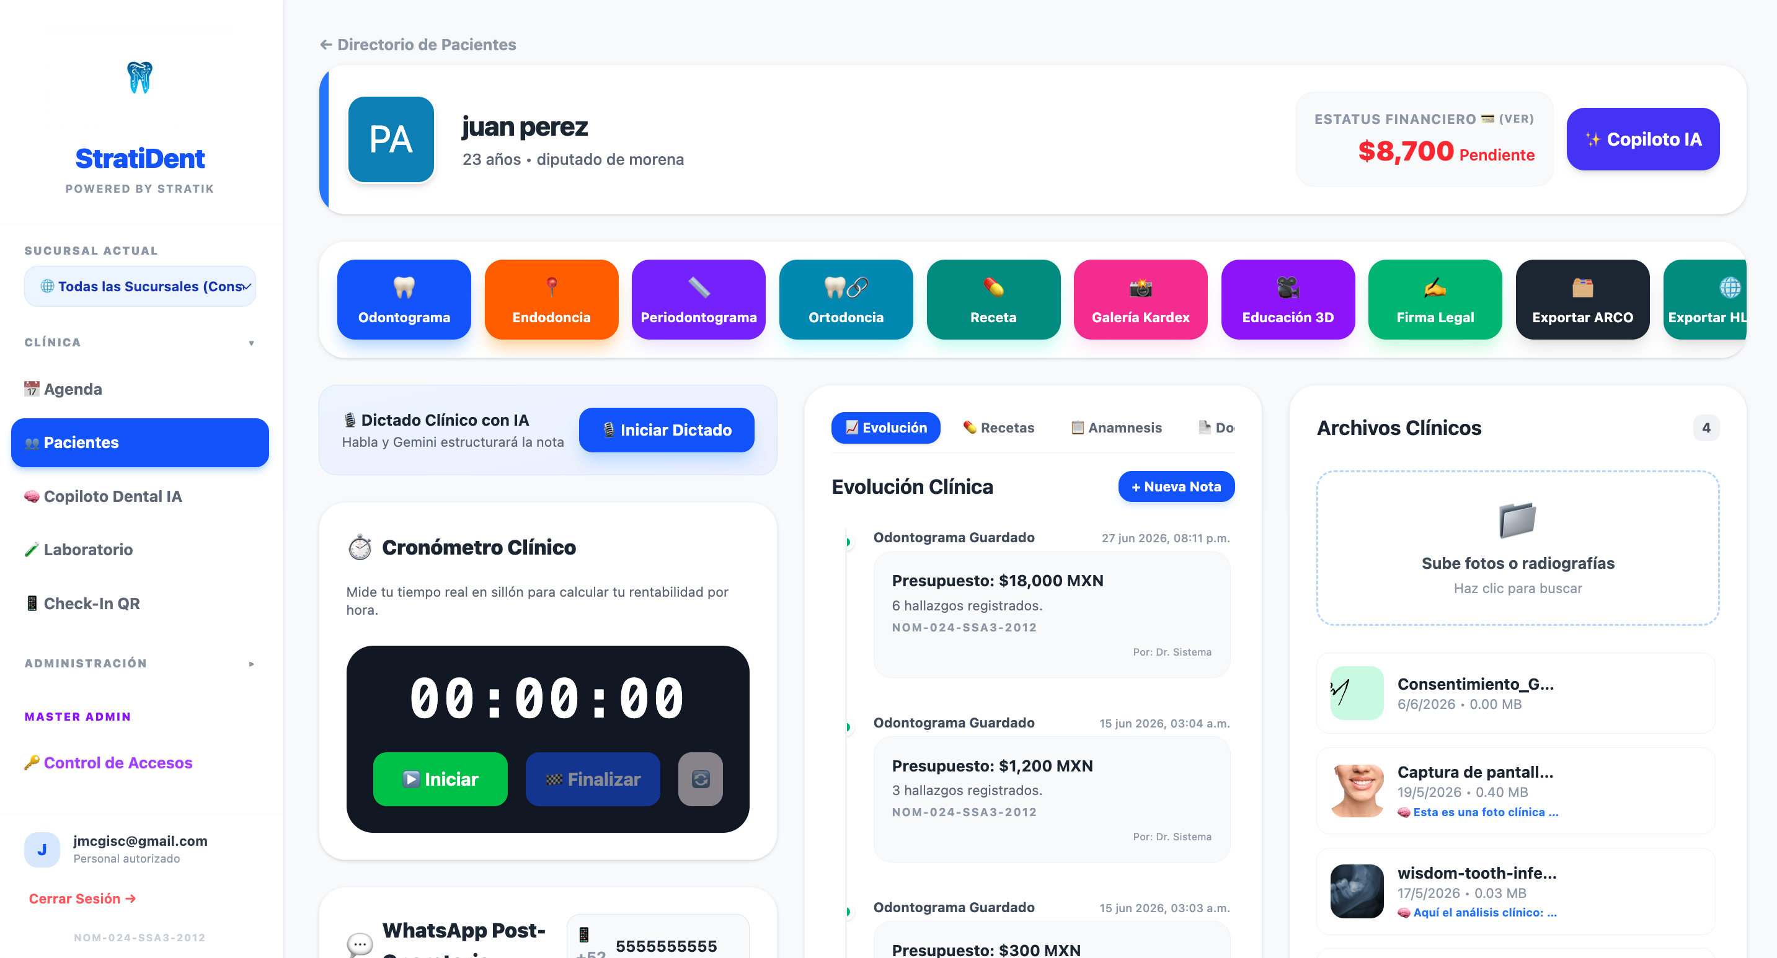Go back to Directorio de Pacientes
Image resolution: width=1777 pixels, height=958 pixels.
418,44
